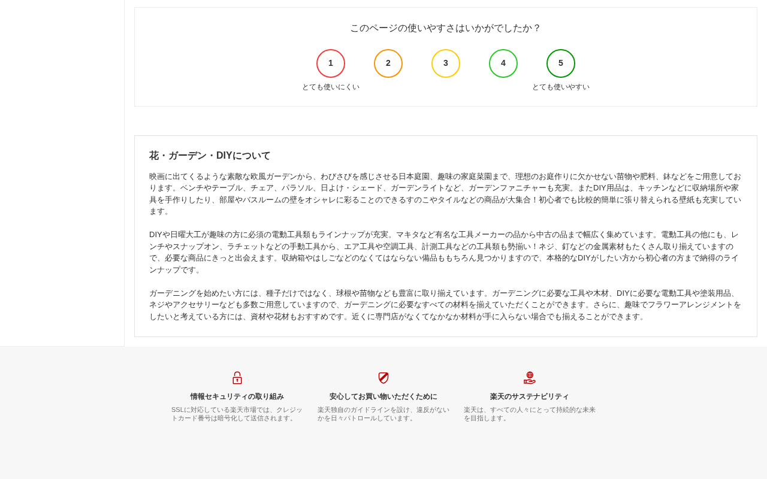This screenshot has height=479, width=767.
Task: Click the とても使いやすい label
Action: 561,87
